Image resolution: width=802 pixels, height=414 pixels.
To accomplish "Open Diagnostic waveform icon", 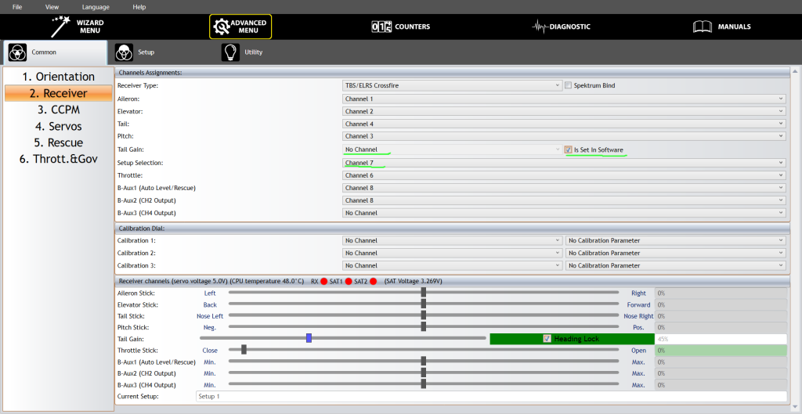I will coord(540,27).
